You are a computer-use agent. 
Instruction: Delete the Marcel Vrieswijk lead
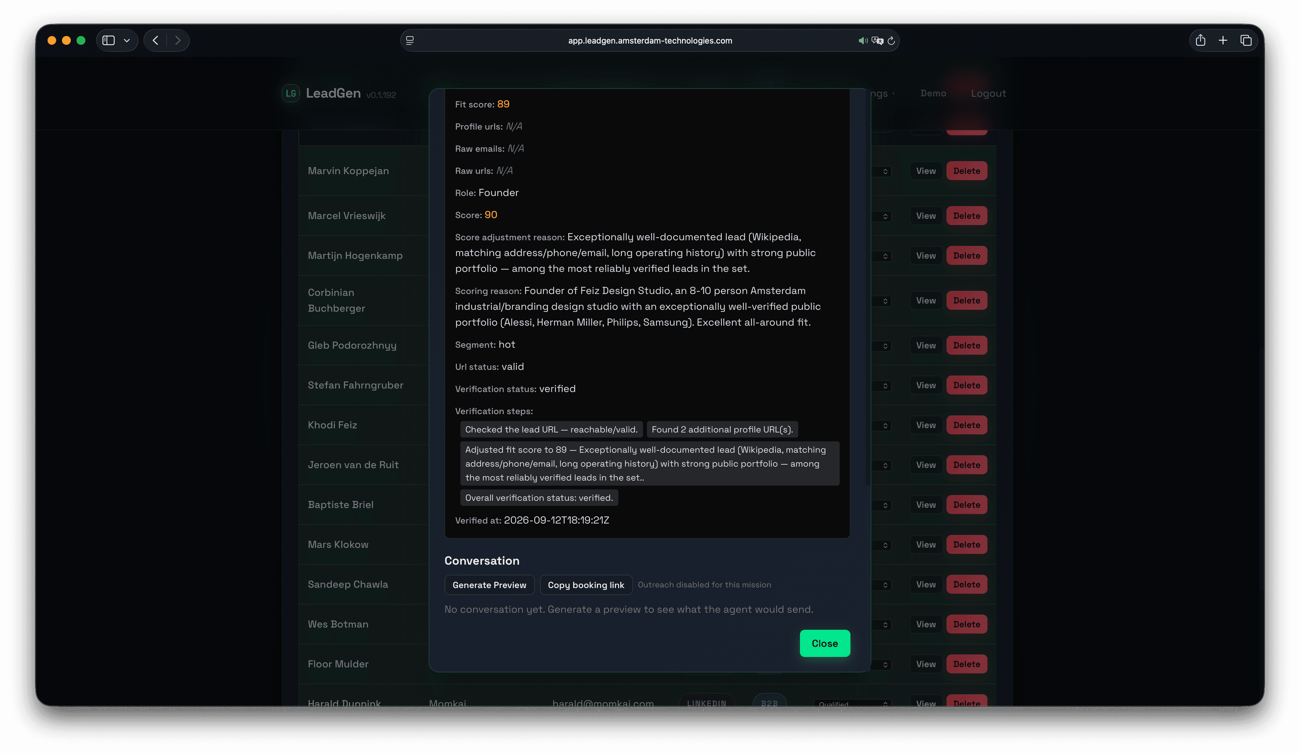point(967,216)
